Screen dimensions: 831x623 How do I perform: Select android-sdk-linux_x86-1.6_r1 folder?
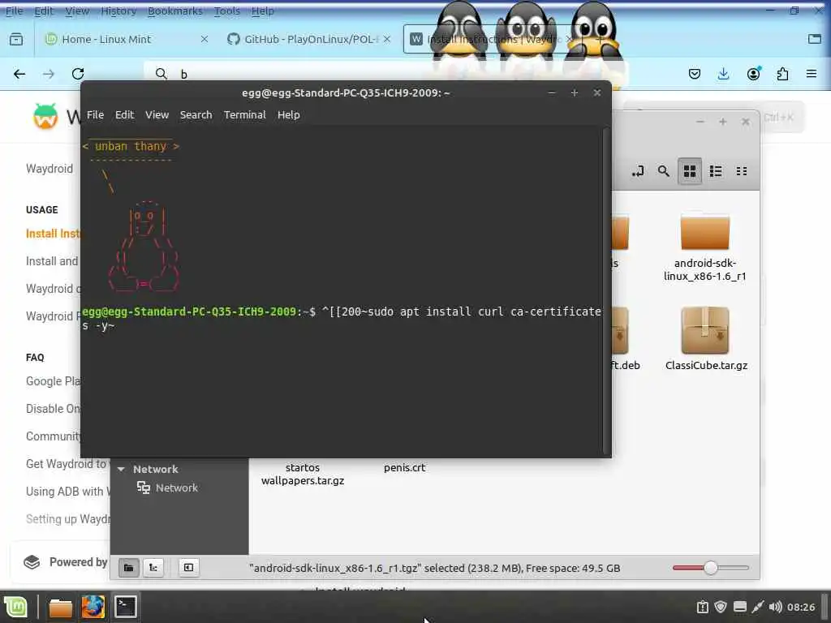point(705,247)
